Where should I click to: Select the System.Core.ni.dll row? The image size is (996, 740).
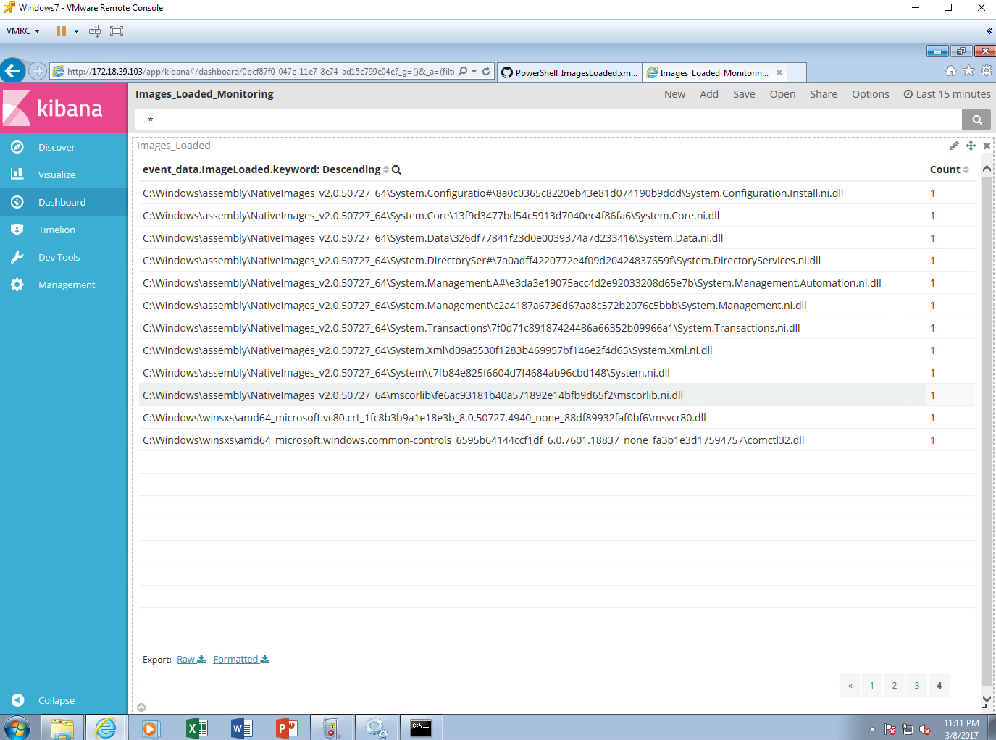[x=556, y=216]
